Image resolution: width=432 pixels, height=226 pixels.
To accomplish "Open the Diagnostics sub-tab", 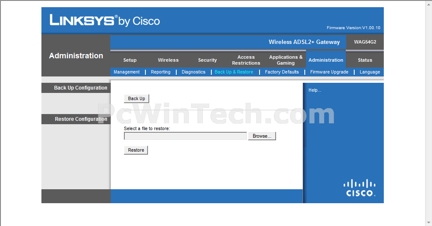I will pyautogui.click(x=194, y=72).
